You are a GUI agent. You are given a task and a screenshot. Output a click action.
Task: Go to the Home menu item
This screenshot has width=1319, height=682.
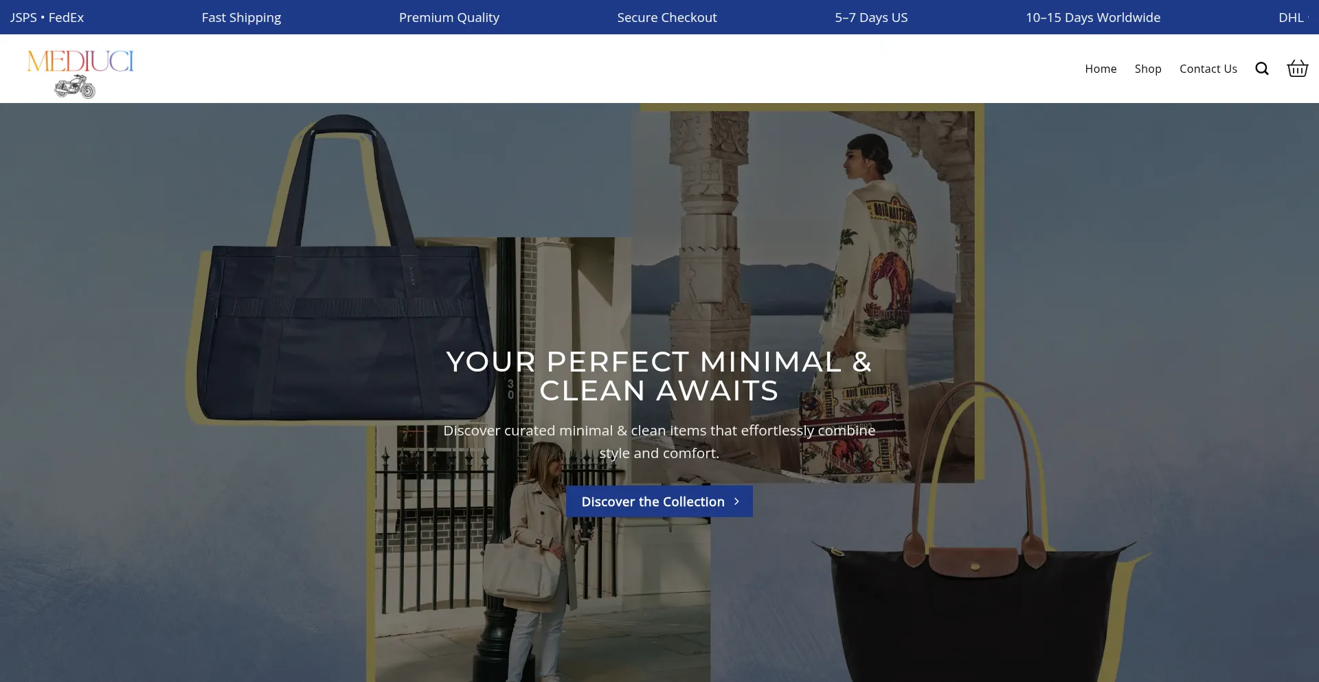point(1101,69)
